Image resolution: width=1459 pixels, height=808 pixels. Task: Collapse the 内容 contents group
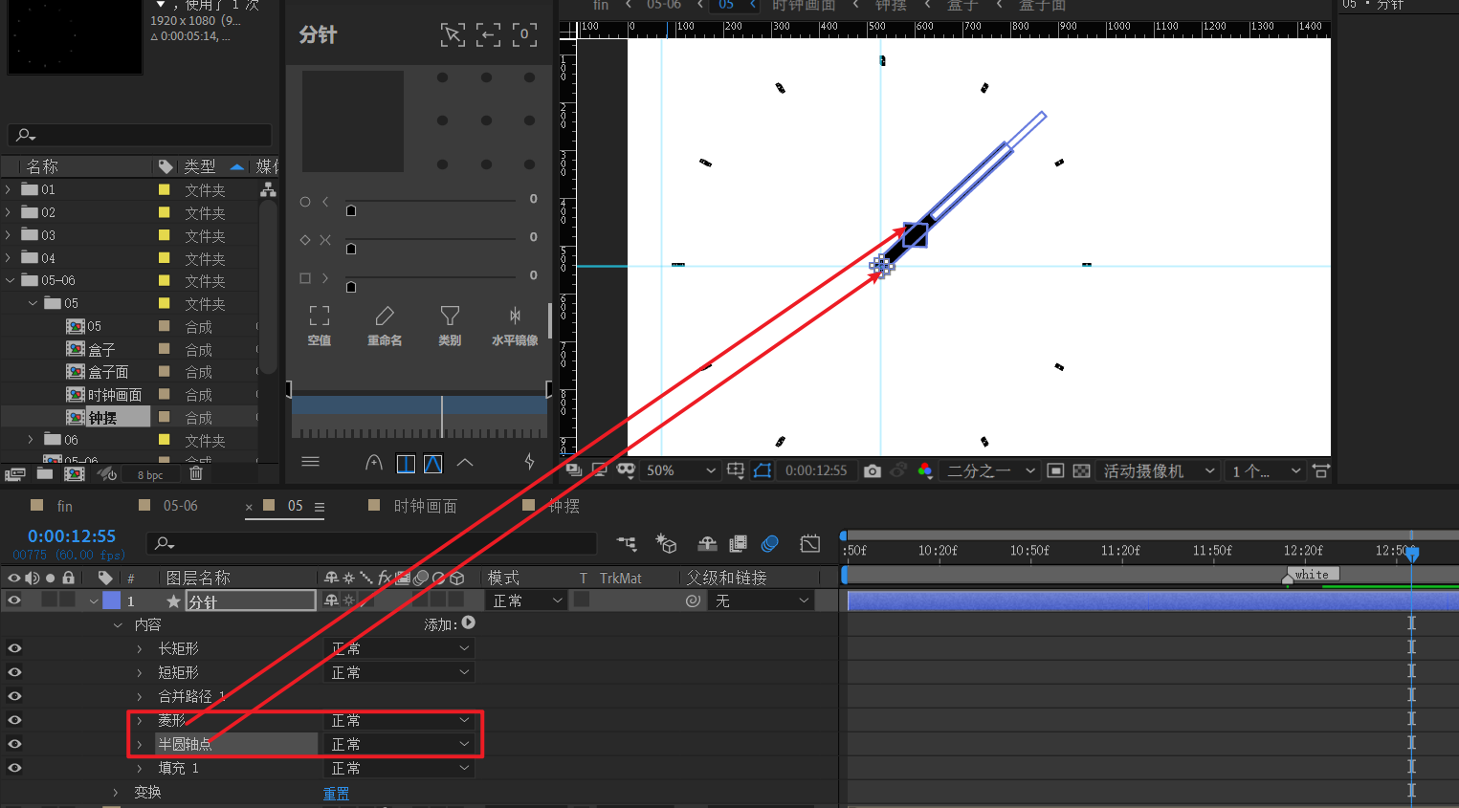point(118,625)
